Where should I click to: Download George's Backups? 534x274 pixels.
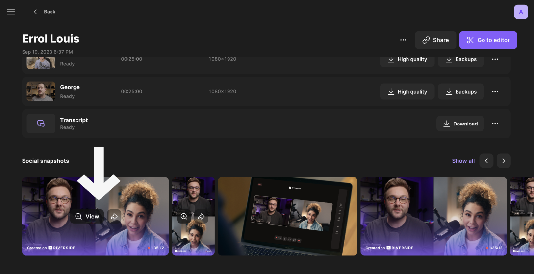coord(461,92)
